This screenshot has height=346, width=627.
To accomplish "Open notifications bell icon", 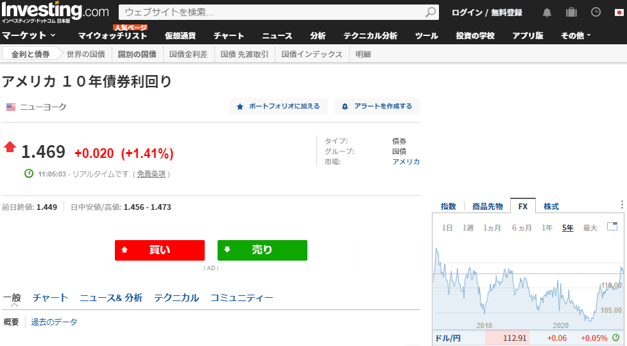I will pyautogui.click(x=547, y=12).
